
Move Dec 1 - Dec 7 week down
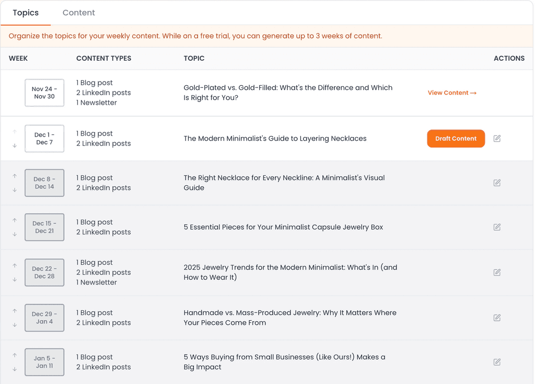click(x=15, y=145)
